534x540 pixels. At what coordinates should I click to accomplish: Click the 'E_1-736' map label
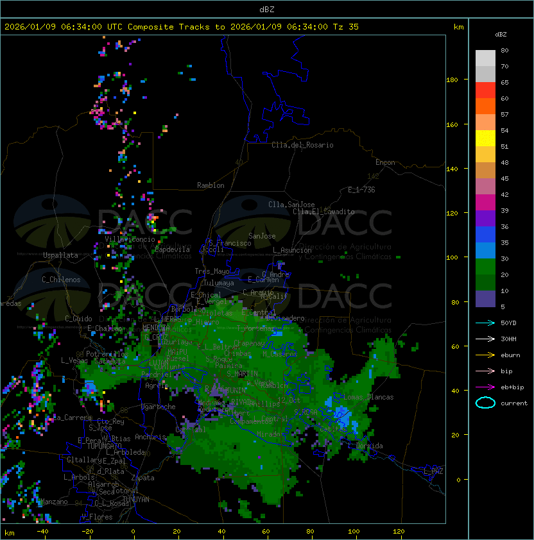361,190
